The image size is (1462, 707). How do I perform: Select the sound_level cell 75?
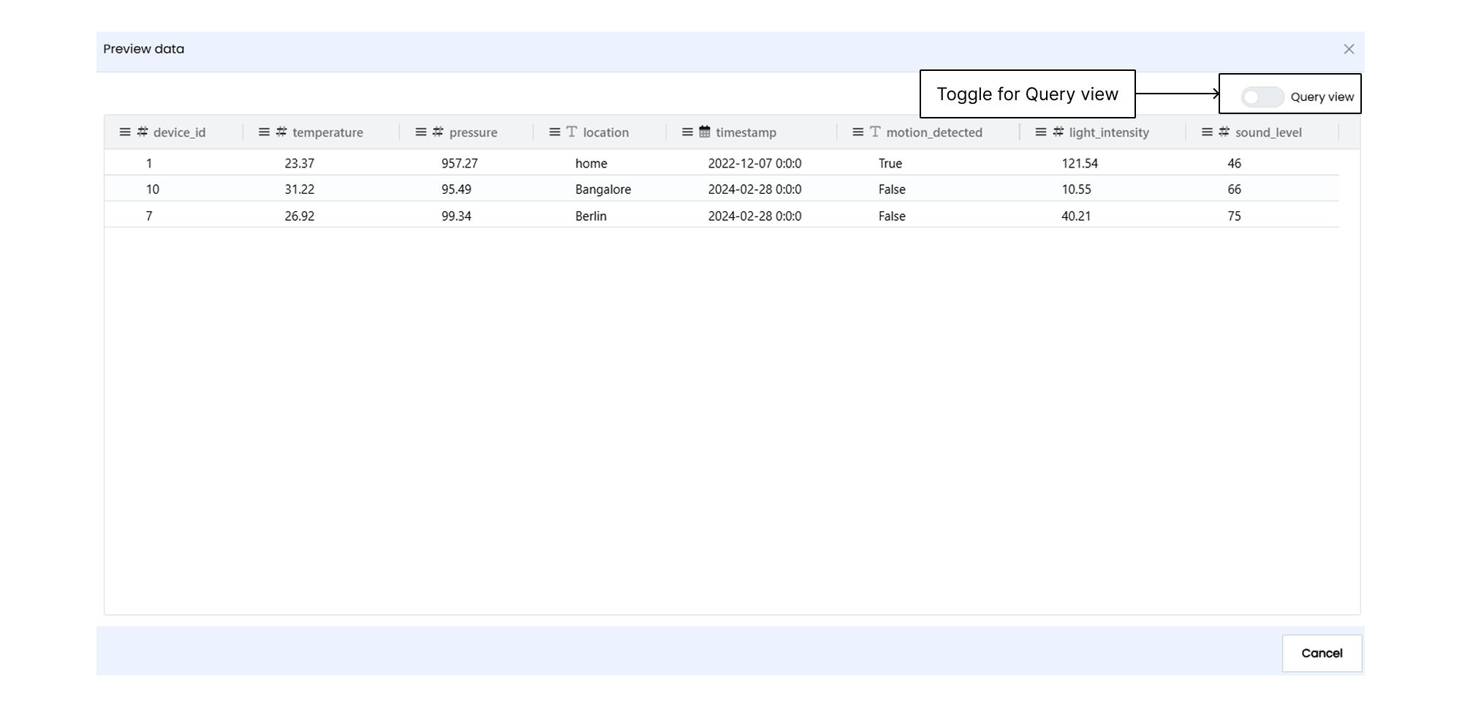1235,216
